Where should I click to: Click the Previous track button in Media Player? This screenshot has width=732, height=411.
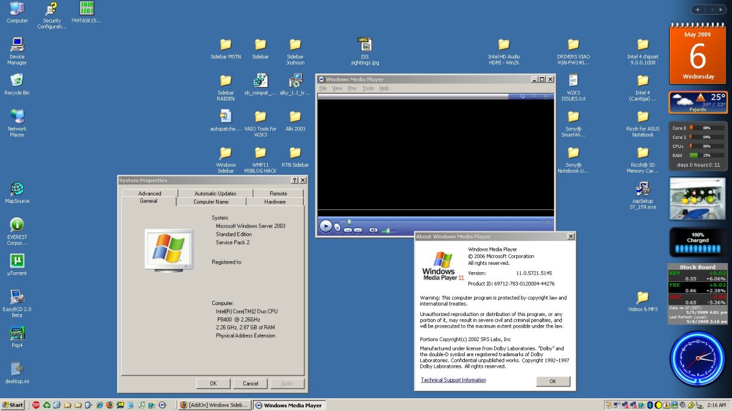pos(348,230)
